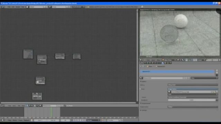Image resolution: width=221 pixels, height=124 pixels.
Task: Open the World properties tab icon
Action: [150, 63]
